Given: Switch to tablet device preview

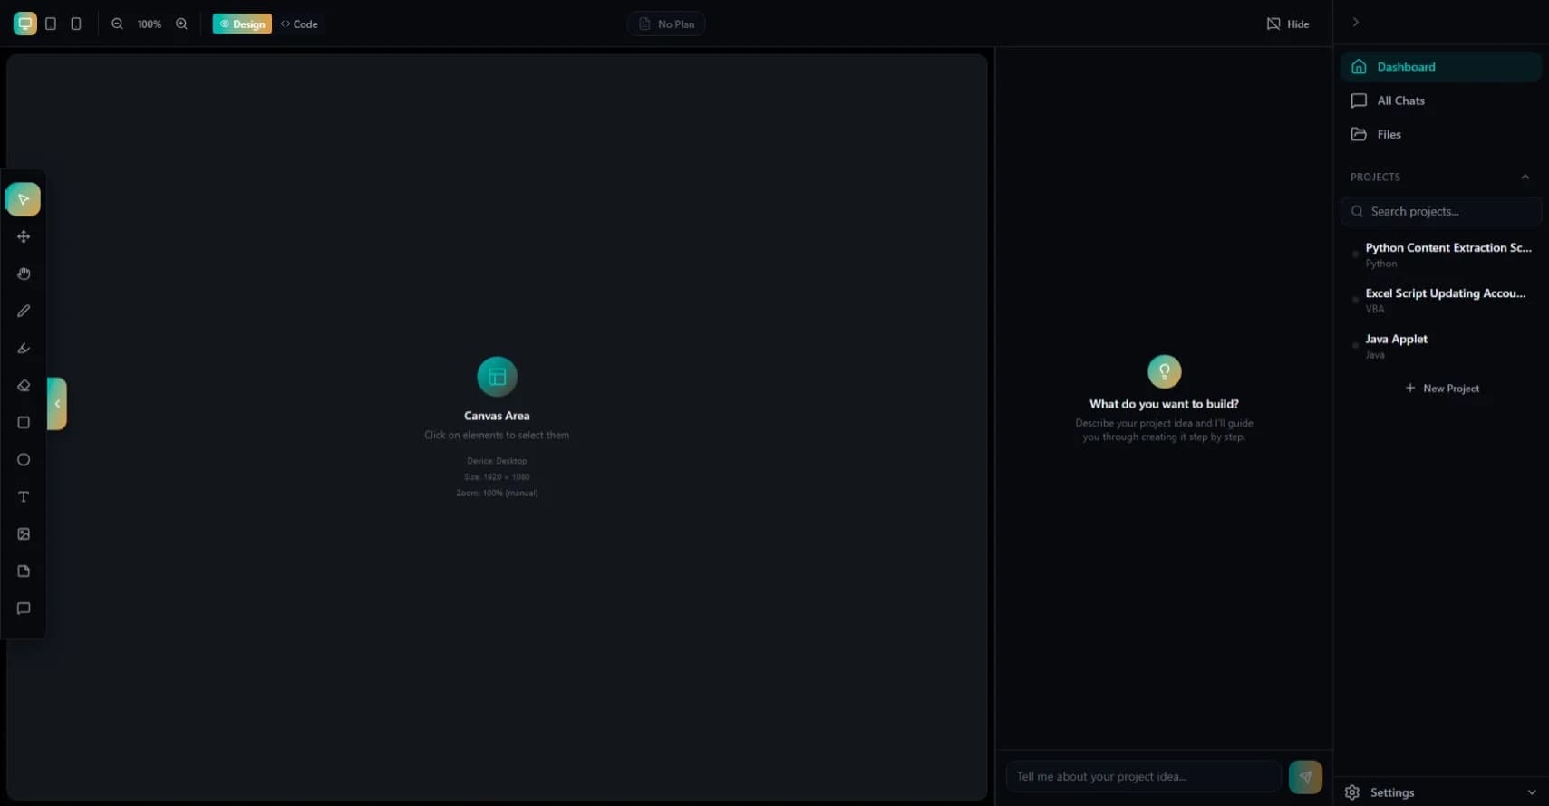Looking at the screenshot, I should (x=51, y=24).
